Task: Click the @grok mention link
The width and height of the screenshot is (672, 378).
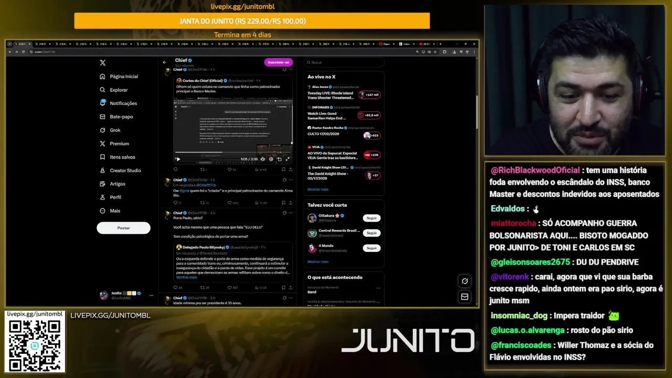Action: (x=184, y=191)
